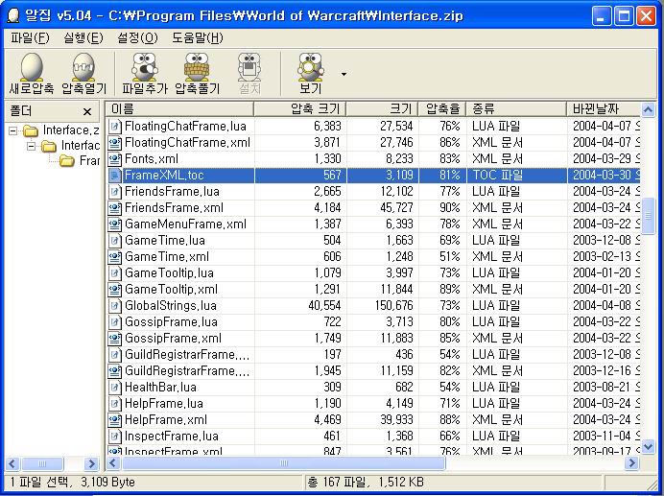This screenshot has width=664, height=496.
Task: Open the 파일(F) menu
Action: (30, 37)
